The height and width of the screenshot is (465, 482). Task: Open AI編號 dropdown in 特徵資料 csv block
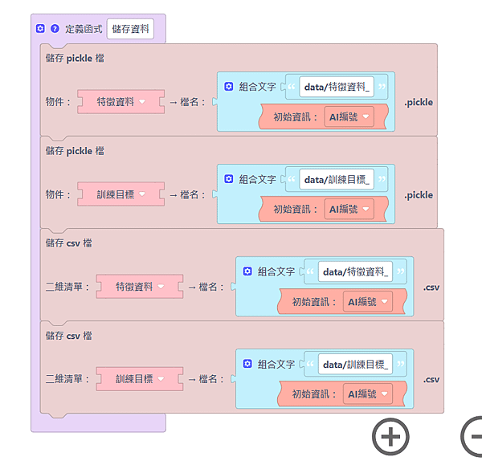pyautogui.click(x=368, y=302)
